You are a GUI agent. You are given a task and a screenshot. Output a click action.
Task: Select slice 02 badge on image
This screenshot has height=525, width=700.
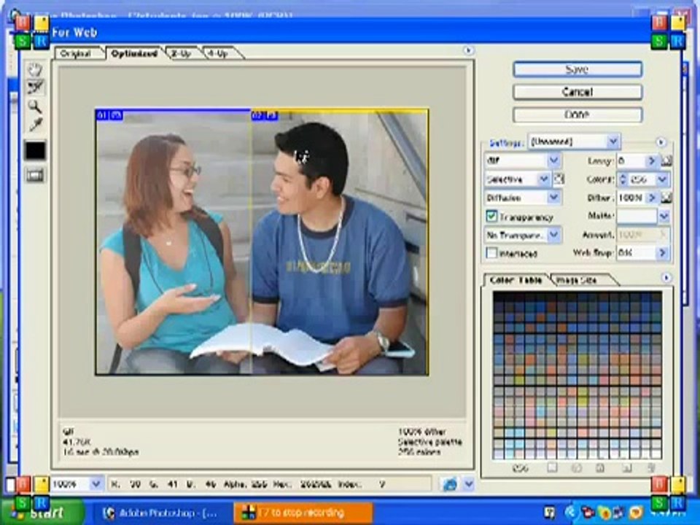pyautogui.click(x=265, y=116)
